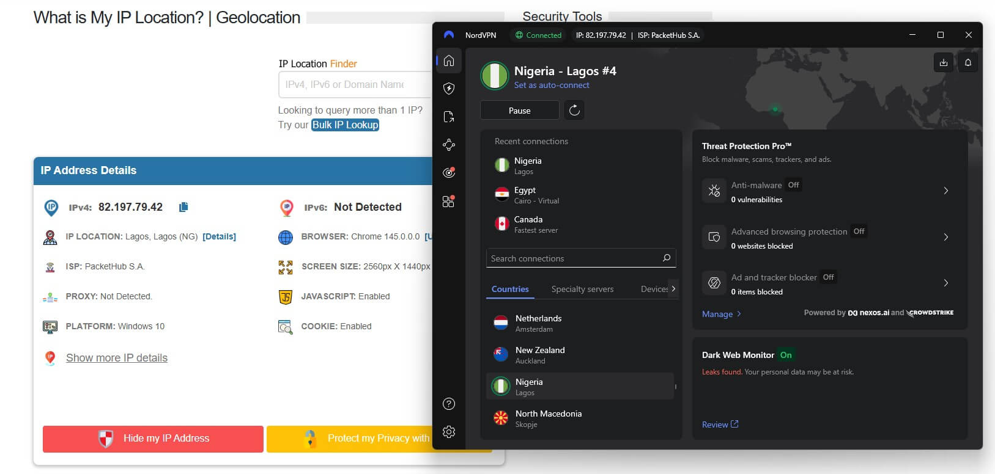Click the Leaks found warning text
The image size is (995, 474).
click(x=722, y=371)
